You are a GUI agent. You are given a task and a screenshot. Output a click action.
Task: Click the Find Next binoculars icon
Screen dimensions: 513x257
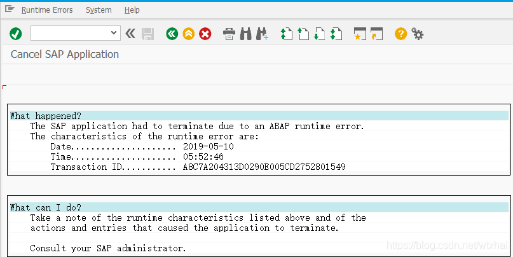tap(262, 34)
